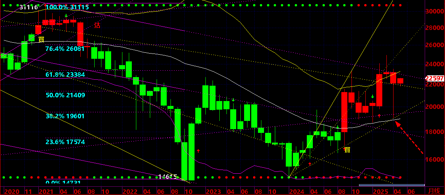Click the red up arrow near 2022-11
Screen dimensions: 445x195
tap(198, 151)
